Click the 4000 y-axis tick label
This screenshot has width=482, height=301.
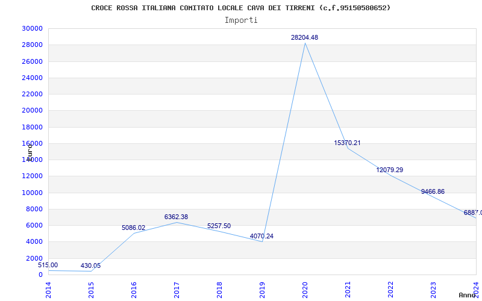(34, 242)
